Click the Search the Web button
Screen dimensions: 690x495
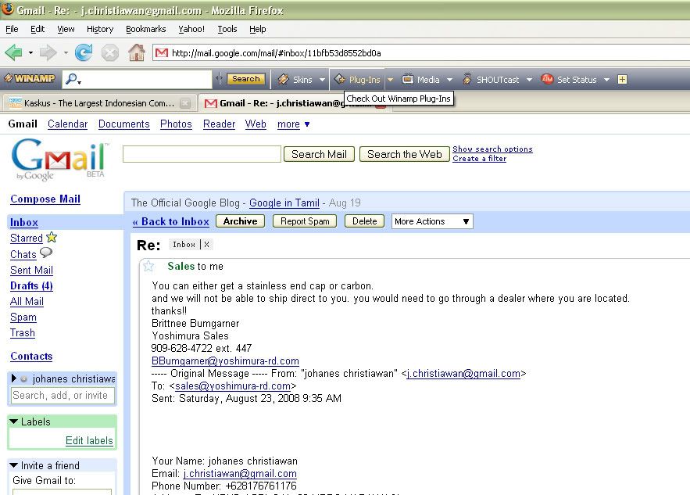click(405, 154)
